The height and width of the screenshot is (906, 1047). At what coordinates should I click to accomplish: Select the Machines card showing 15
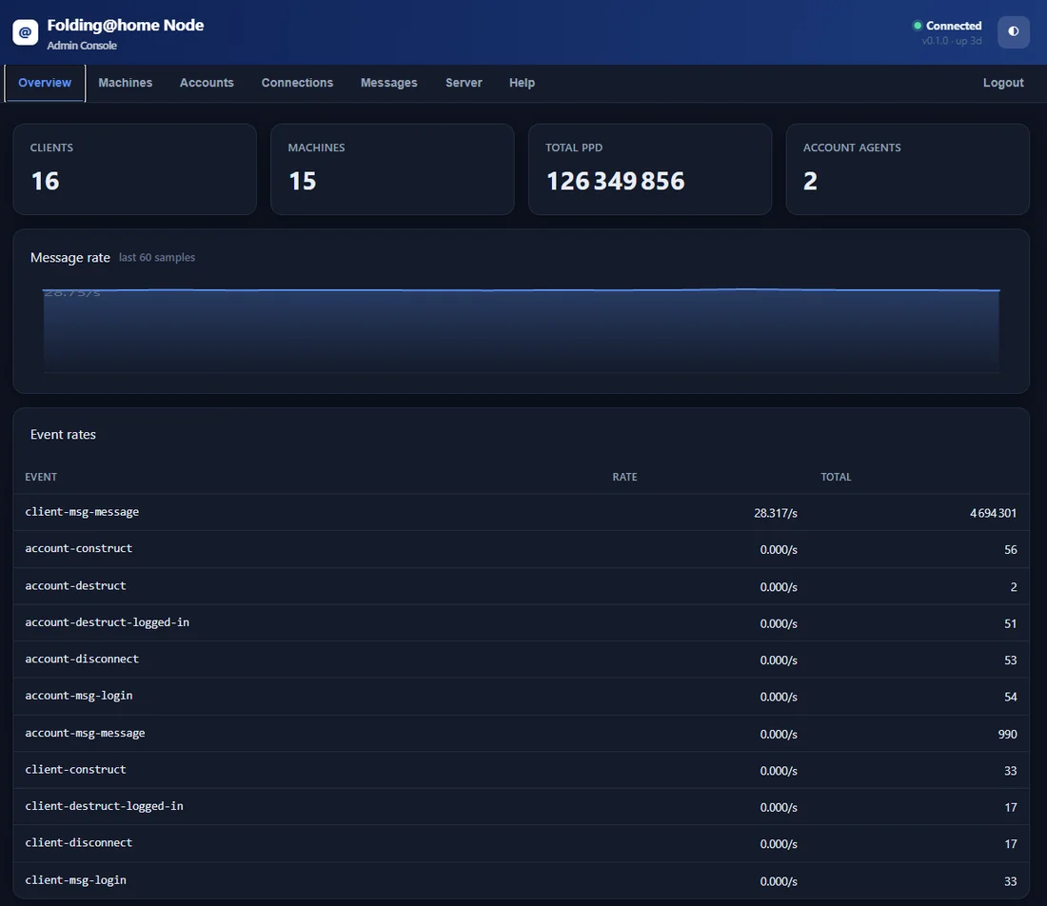(392, 168)
